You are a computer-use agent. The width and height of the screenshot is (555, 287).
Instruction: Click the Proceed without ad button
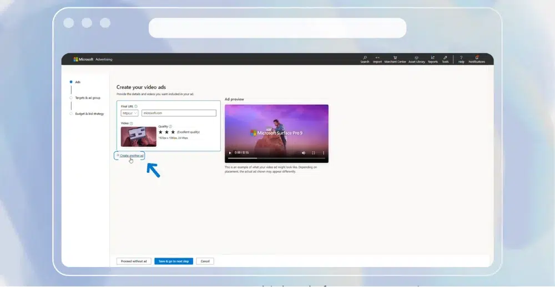click(x=134, y=261)
